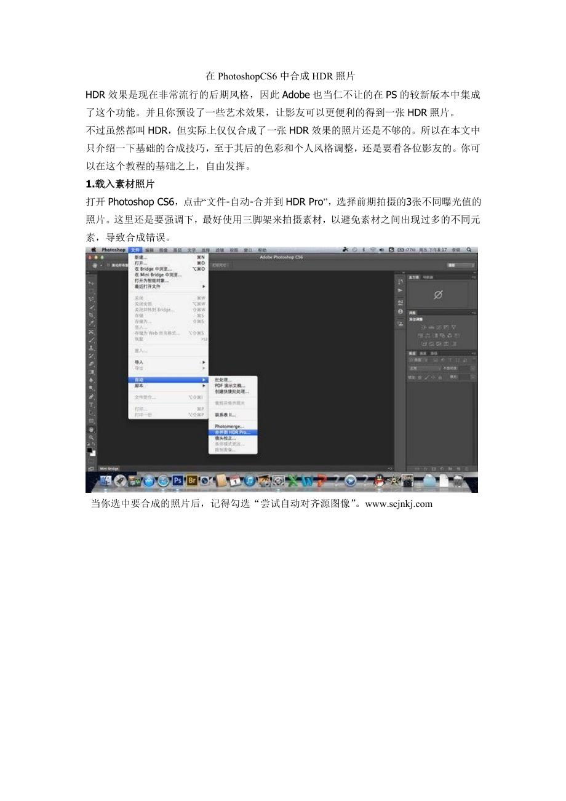Click Photomerge... in the 自动 submenu
This screenshot has width=566, height=801.
tap(229, 426)
